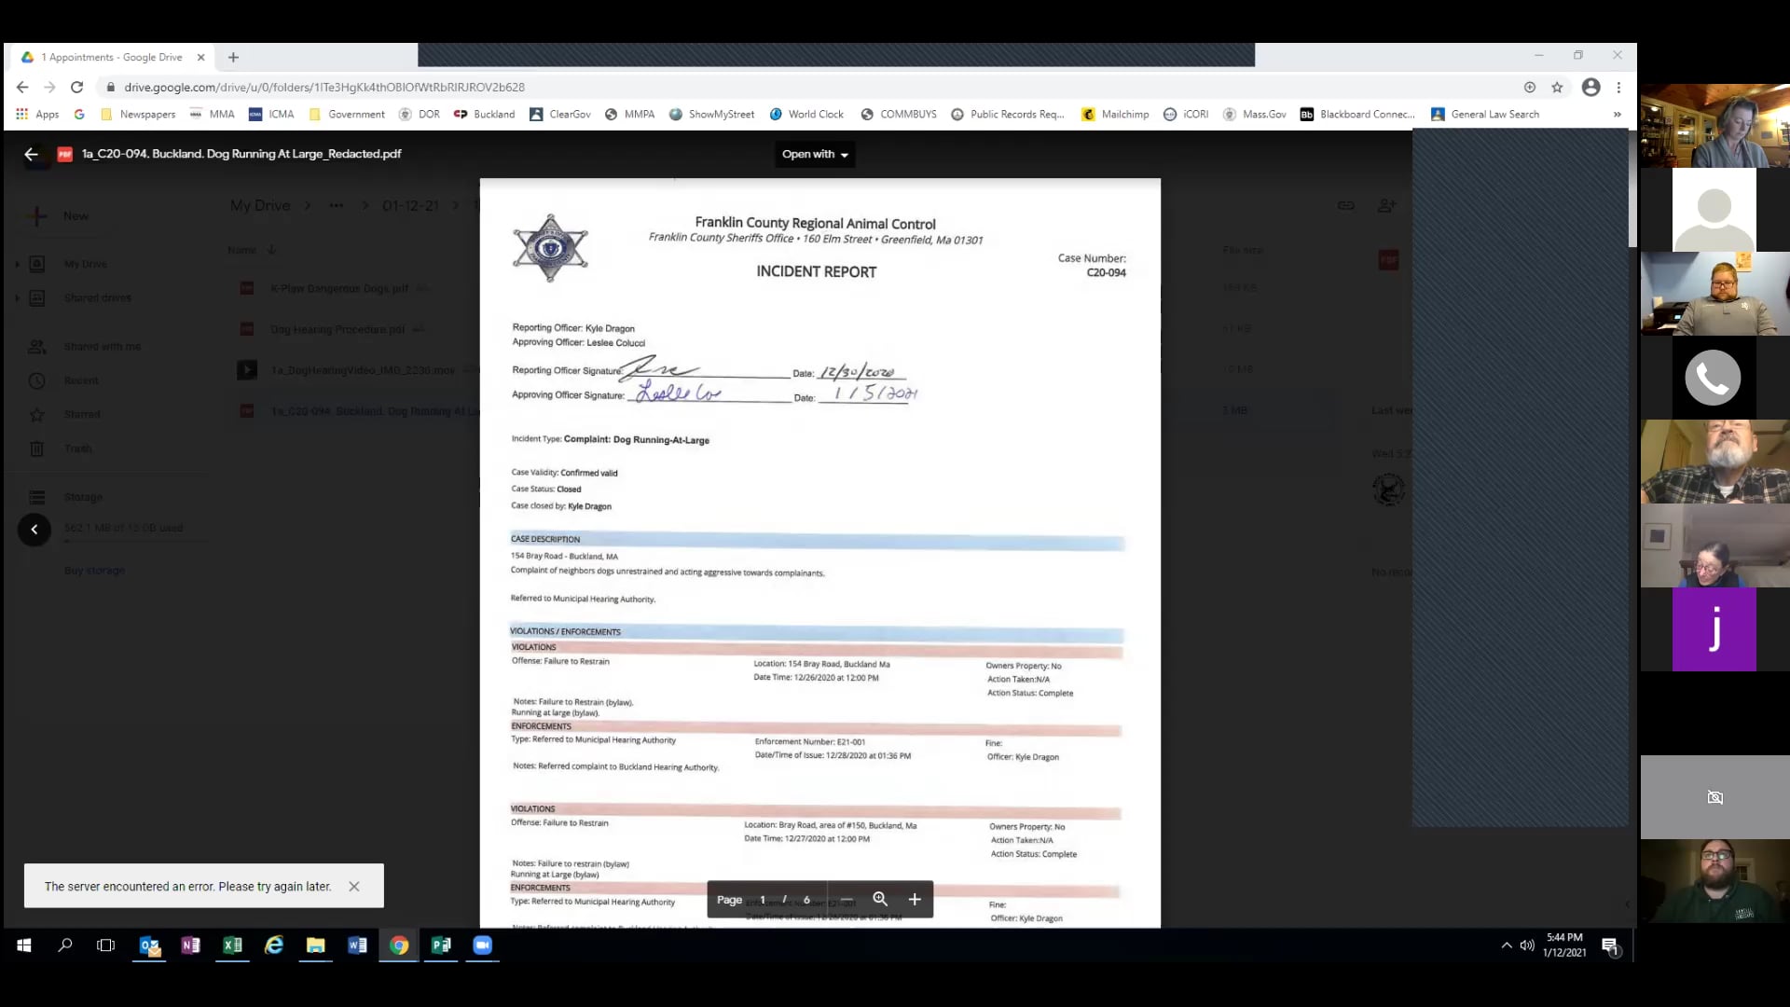Open a new browser tab
This screenshot has height=1007, width=1790.
pyautogui.click(x=233, y=57)
